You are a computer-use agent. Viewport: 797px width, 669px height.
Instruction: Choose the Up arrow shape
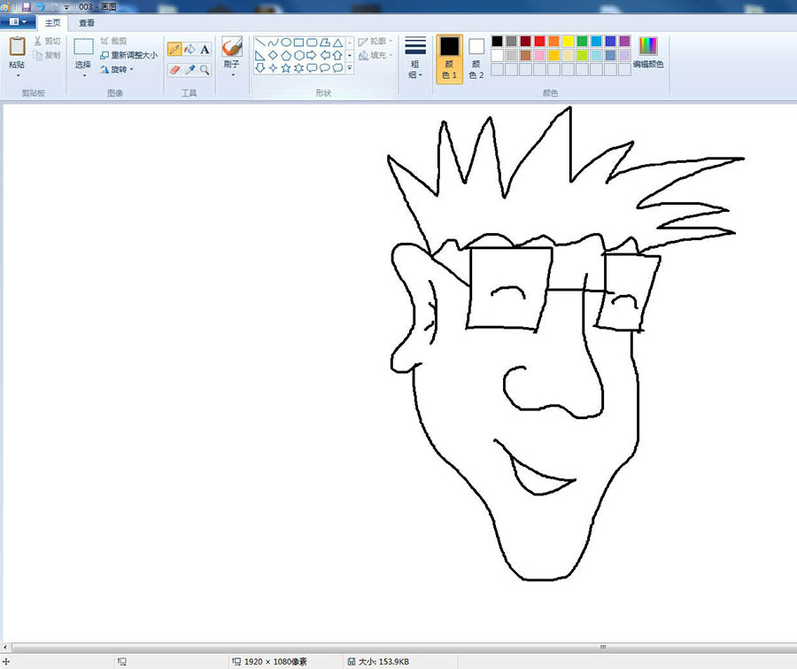click(x=337, y=55)
